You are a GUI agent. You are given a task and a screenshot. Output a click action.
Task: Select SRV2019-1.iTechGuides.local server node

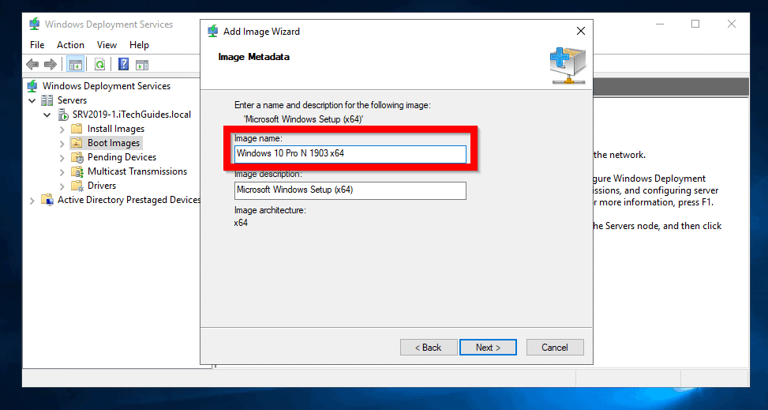click(131, 115)
